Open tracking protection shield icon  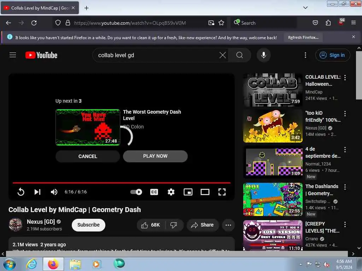coord(58,23)
